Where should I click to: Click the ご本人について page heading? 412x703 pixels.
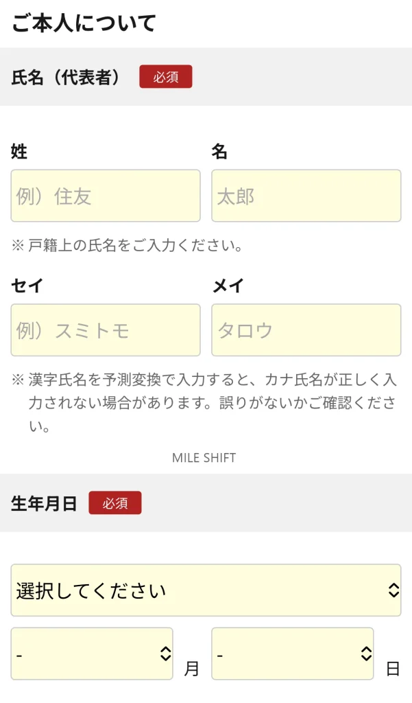pos(84,23)
